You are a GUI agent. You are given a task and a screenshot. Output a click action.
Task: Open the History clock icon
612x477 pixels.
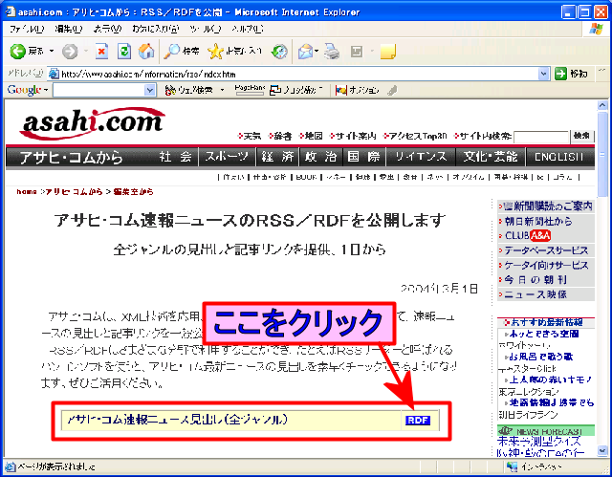coord(279,51)
